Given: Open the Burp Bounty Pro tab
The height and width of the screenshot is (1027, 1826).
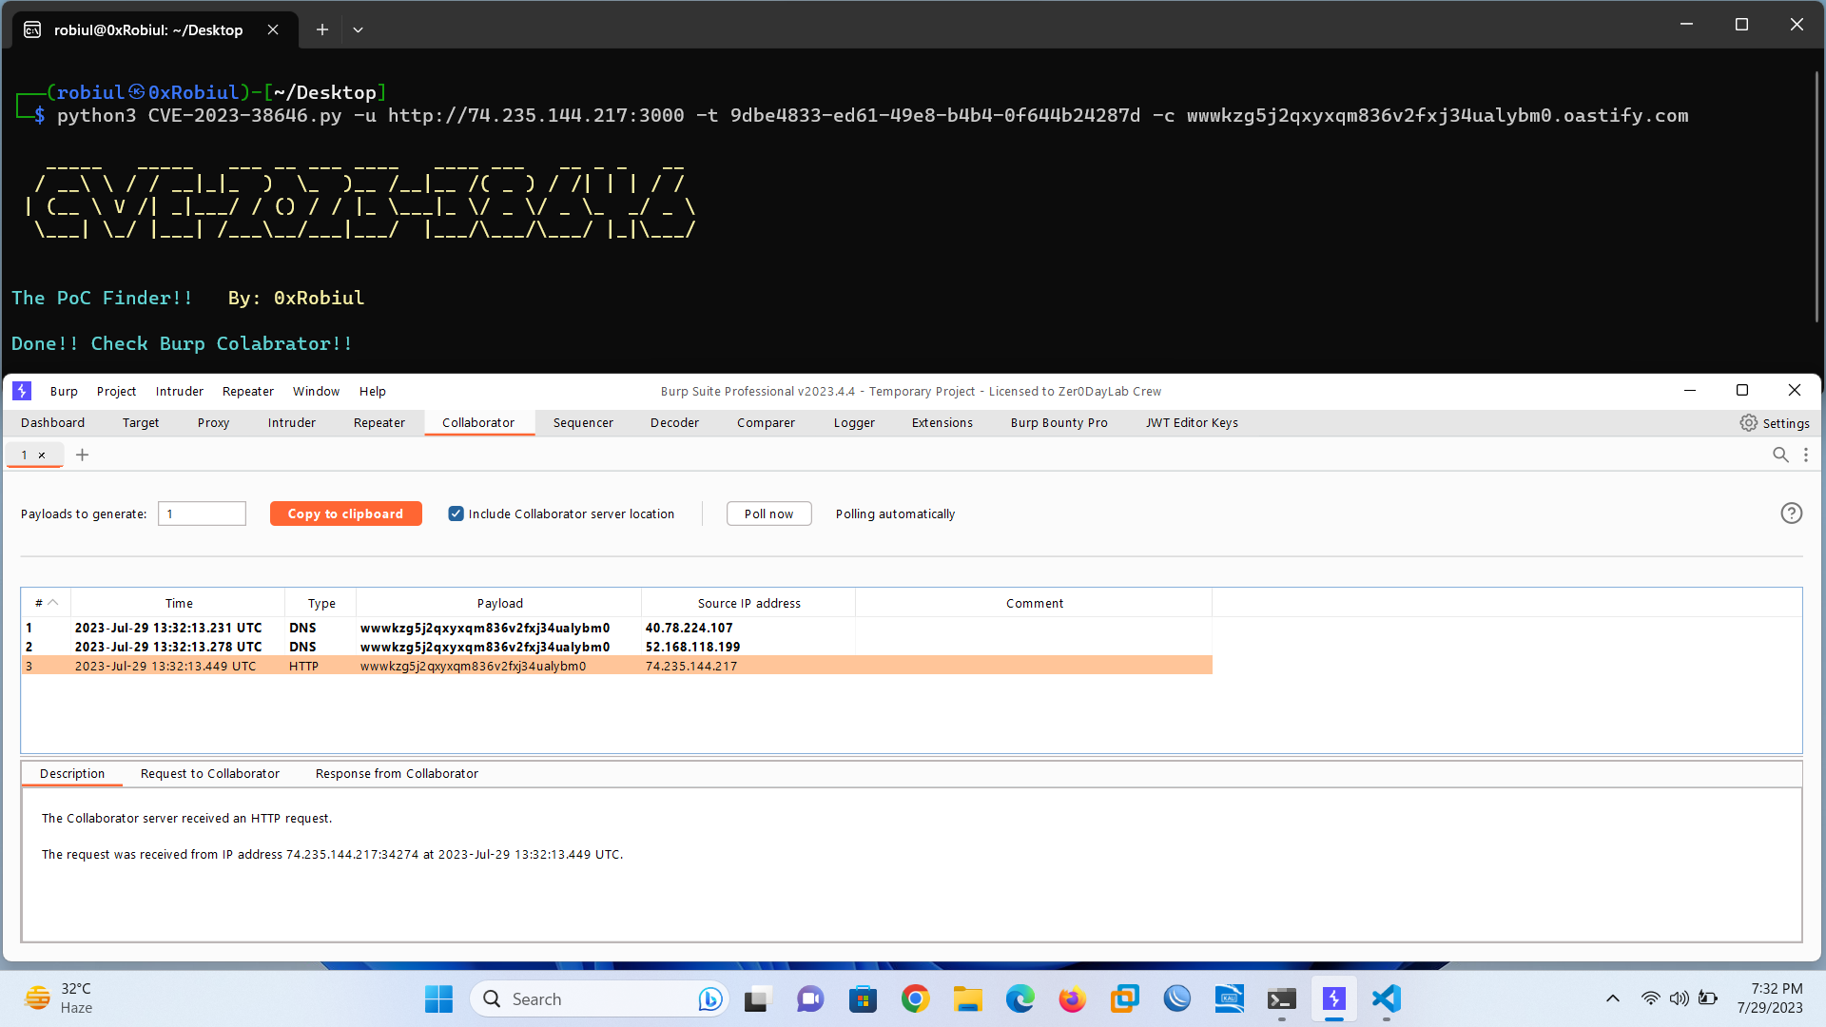Looking at the screenshot, I should 1059,423.
